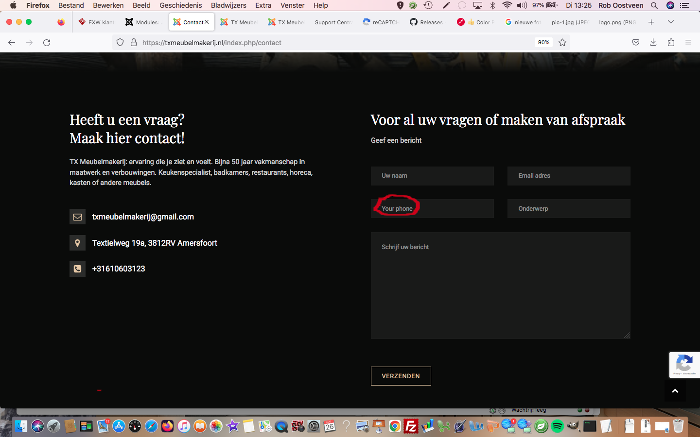Screen dimensions: 700x437
Task: Open the Photos app in the Dock
Action: (216, 426)
